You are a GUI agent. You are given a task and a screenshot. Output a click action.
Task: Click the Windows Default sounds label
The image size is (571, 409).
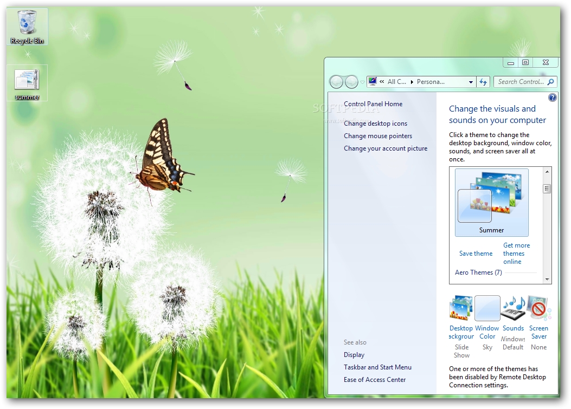pos(513,343)
